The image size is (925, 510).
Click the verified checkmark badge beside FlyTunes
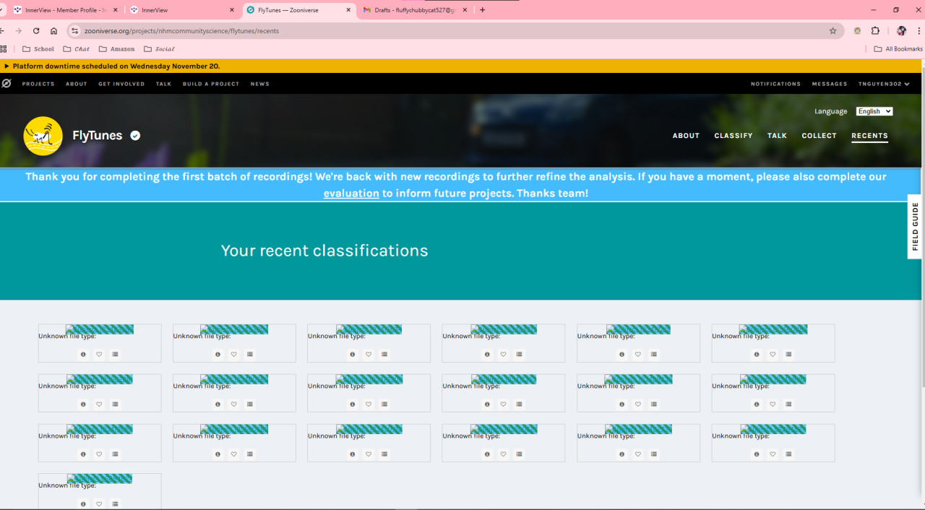point(135,136)
